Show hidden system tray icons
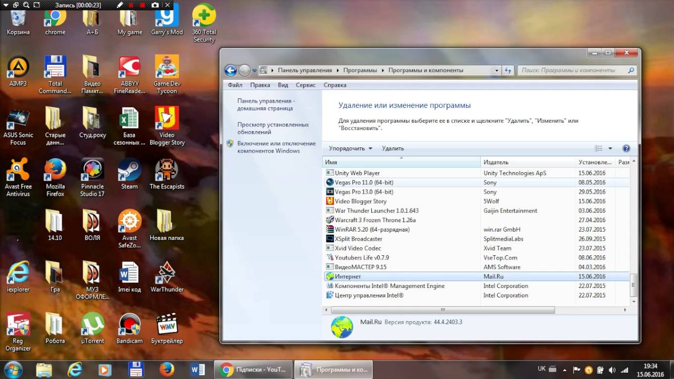 tap(564, 370)
